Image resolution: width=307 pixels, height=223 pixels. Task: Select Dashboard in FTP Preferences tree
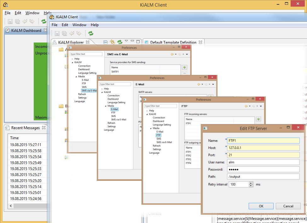(158, 121)
